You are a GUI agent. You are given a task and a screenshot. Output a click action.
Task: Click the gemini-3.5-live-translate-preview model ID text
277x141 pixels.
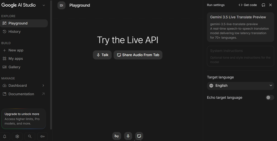(234, 24)
